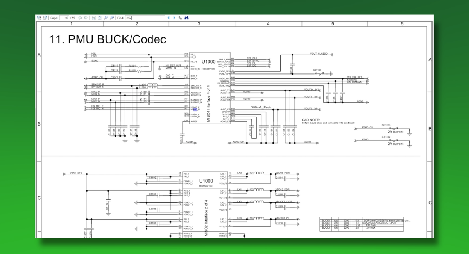Click the '11. PMU BUCK/Codec' title
The height and width of the screenshot is (254, 469).
pos(107,39)
